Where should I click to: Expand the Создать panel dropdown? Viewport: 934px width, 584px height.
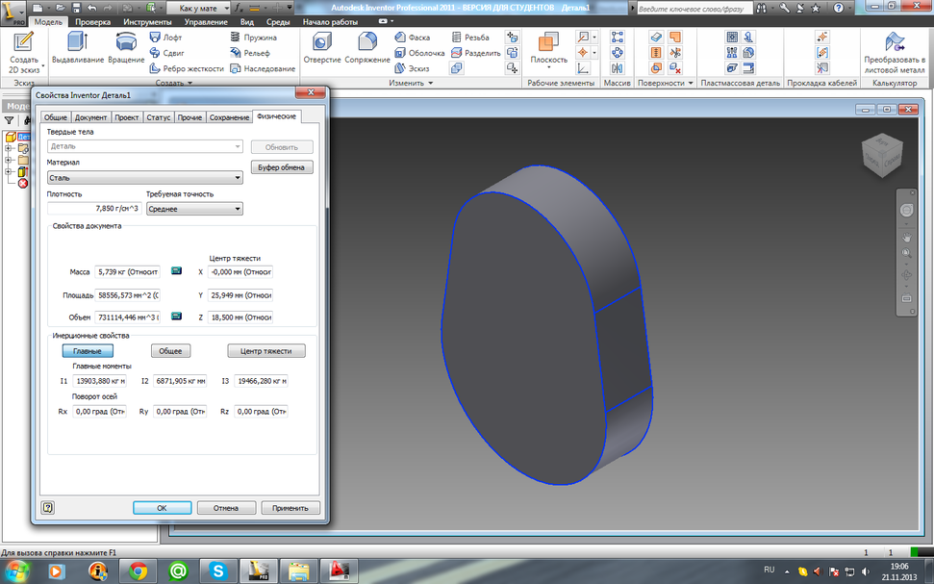click(173, 84)
